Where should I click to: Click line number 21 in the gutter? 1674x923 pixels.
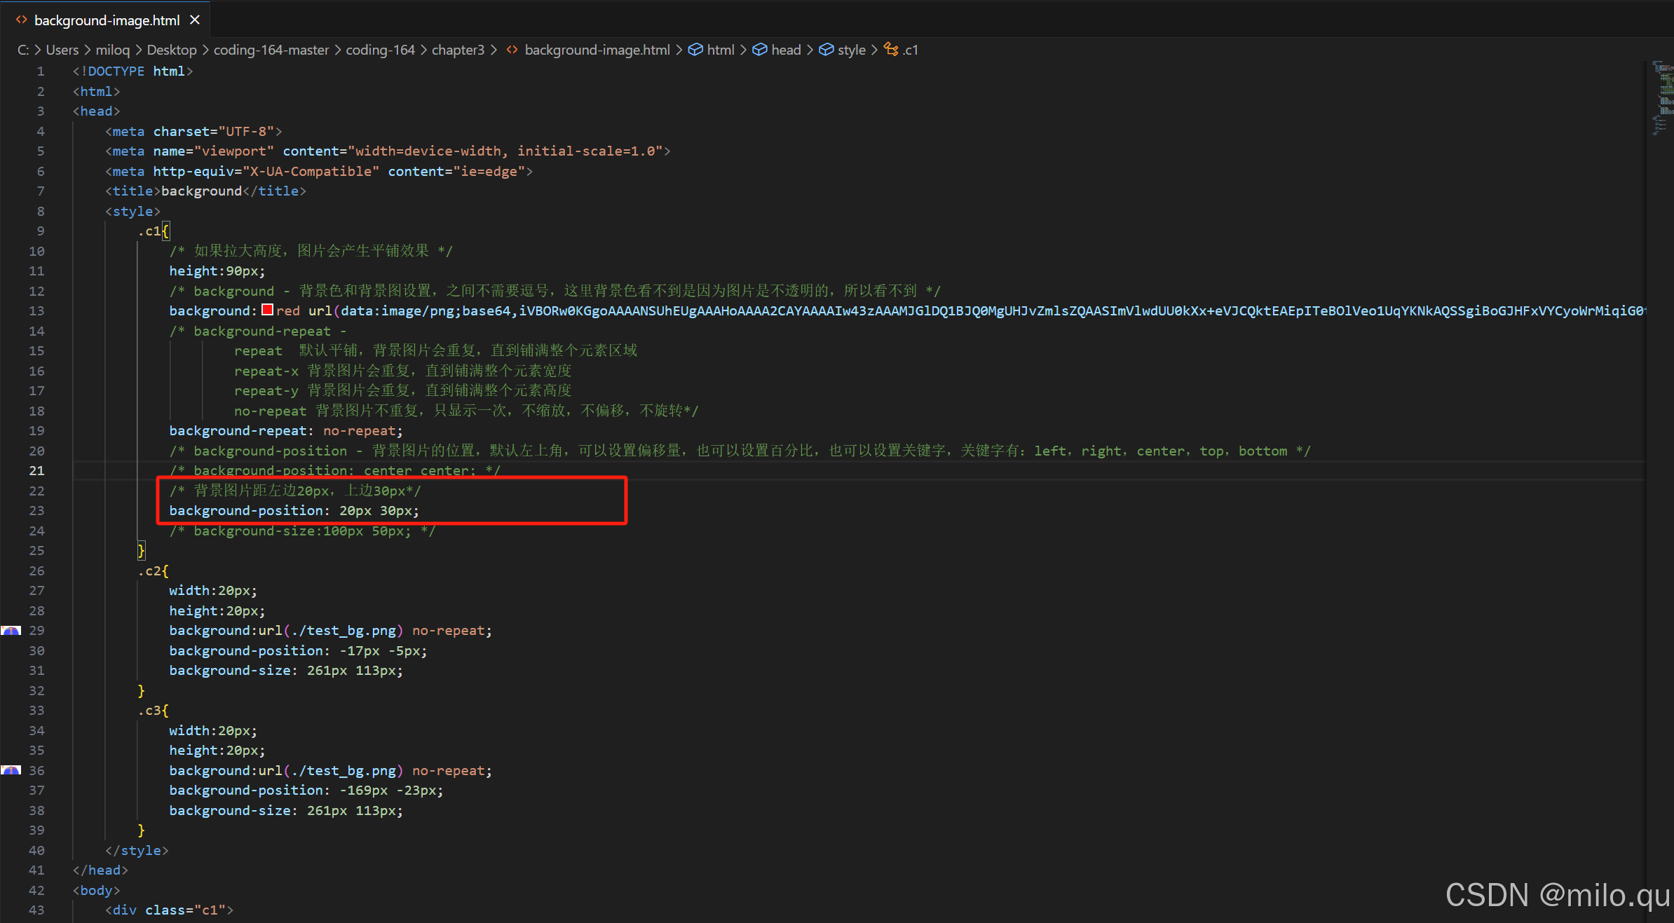click(x=36, y=470)
